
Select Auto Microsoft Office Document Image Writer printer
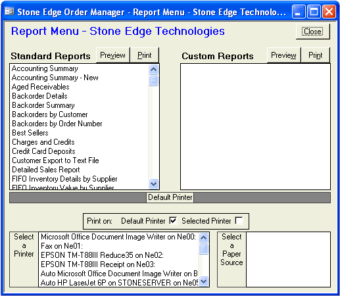click(118, 274)
